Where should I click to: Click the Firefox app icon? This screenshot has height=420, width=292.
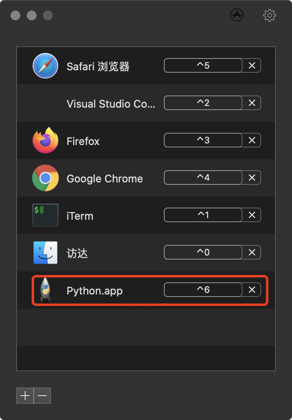pyautogui.click(x=45, y=140)
